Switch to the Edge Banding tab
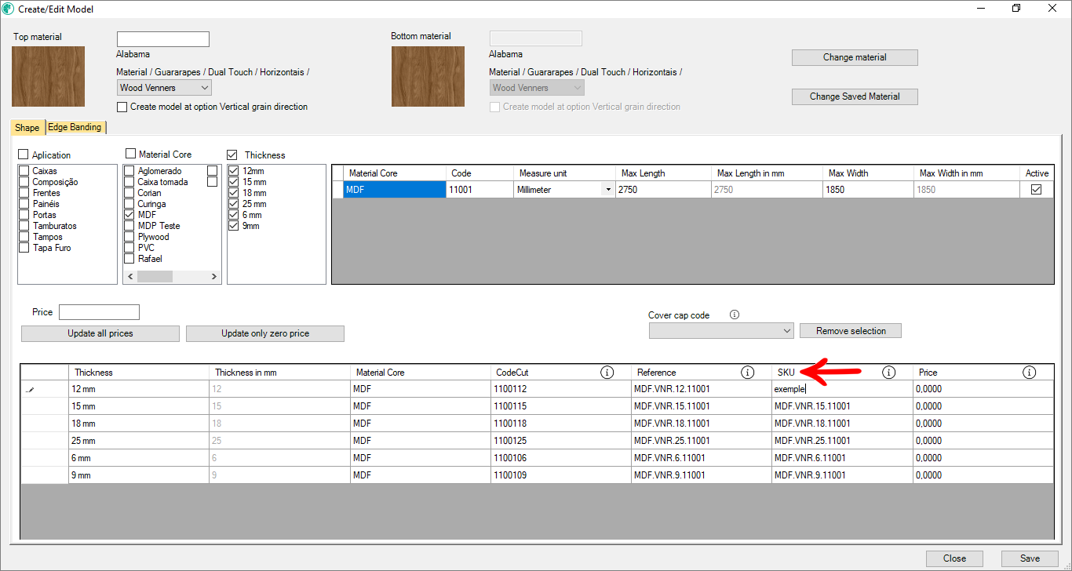This screenshot has width=1072, height=571. click(x=75, y=127)
